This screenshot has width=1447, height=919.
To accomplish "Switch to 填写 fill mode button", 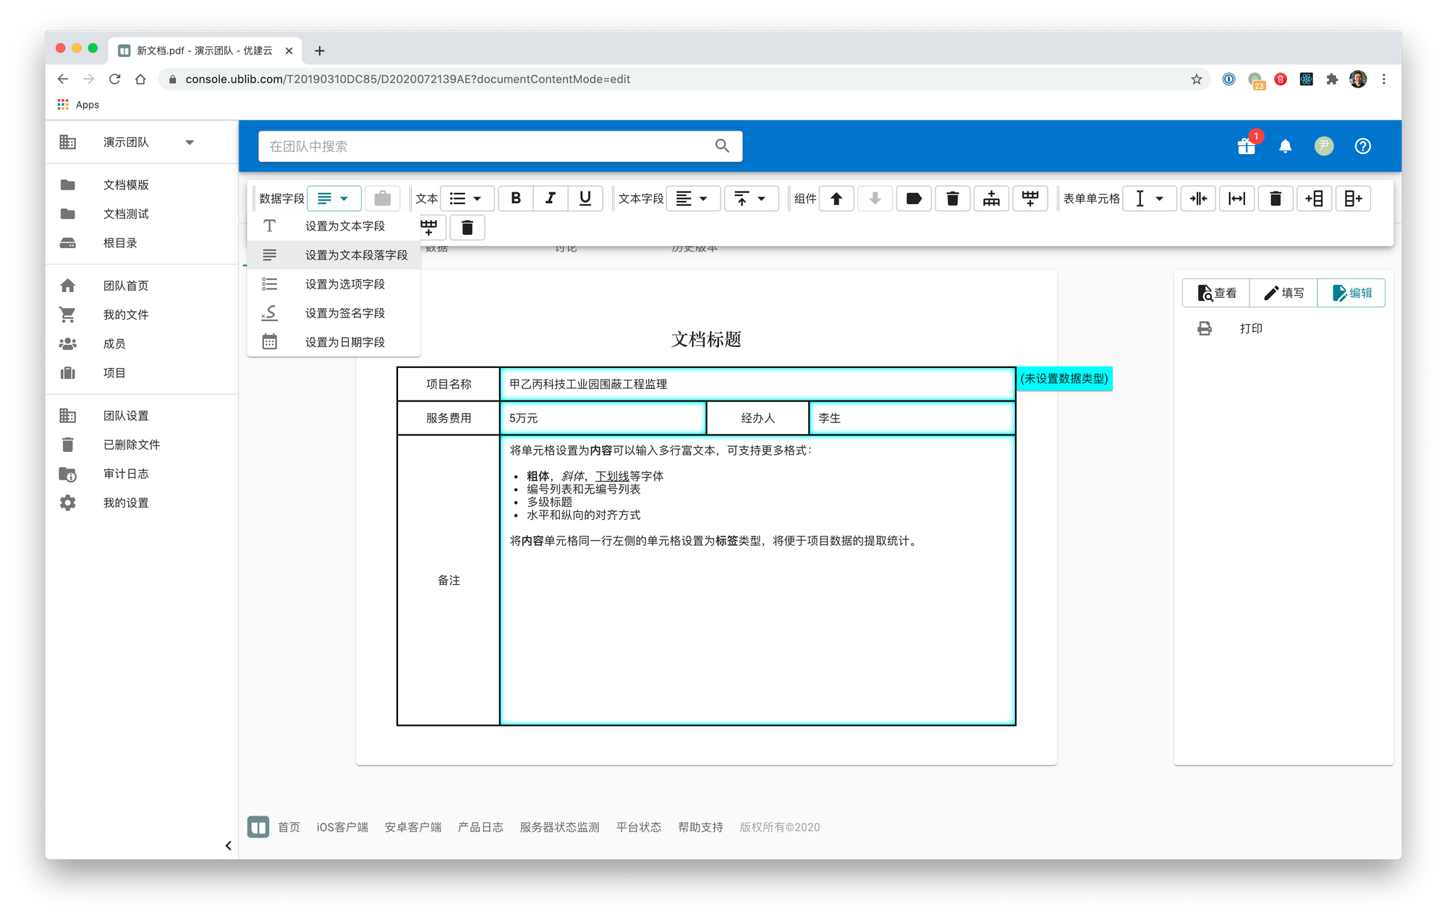I will pyautogui.click(x=1283, y=293).
